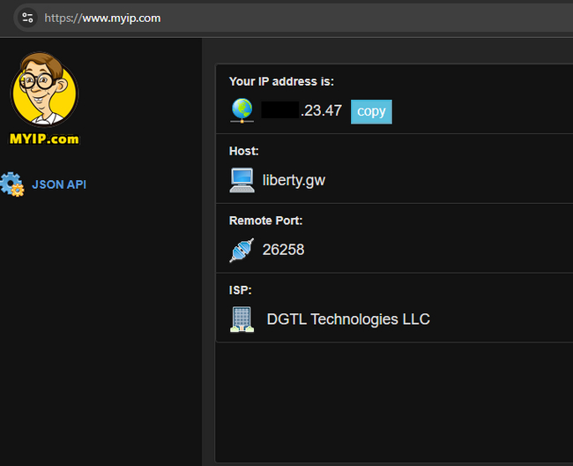Click the remote port number 26258
573x466 pixels.
pyautogui.click(x=283, y=250)
